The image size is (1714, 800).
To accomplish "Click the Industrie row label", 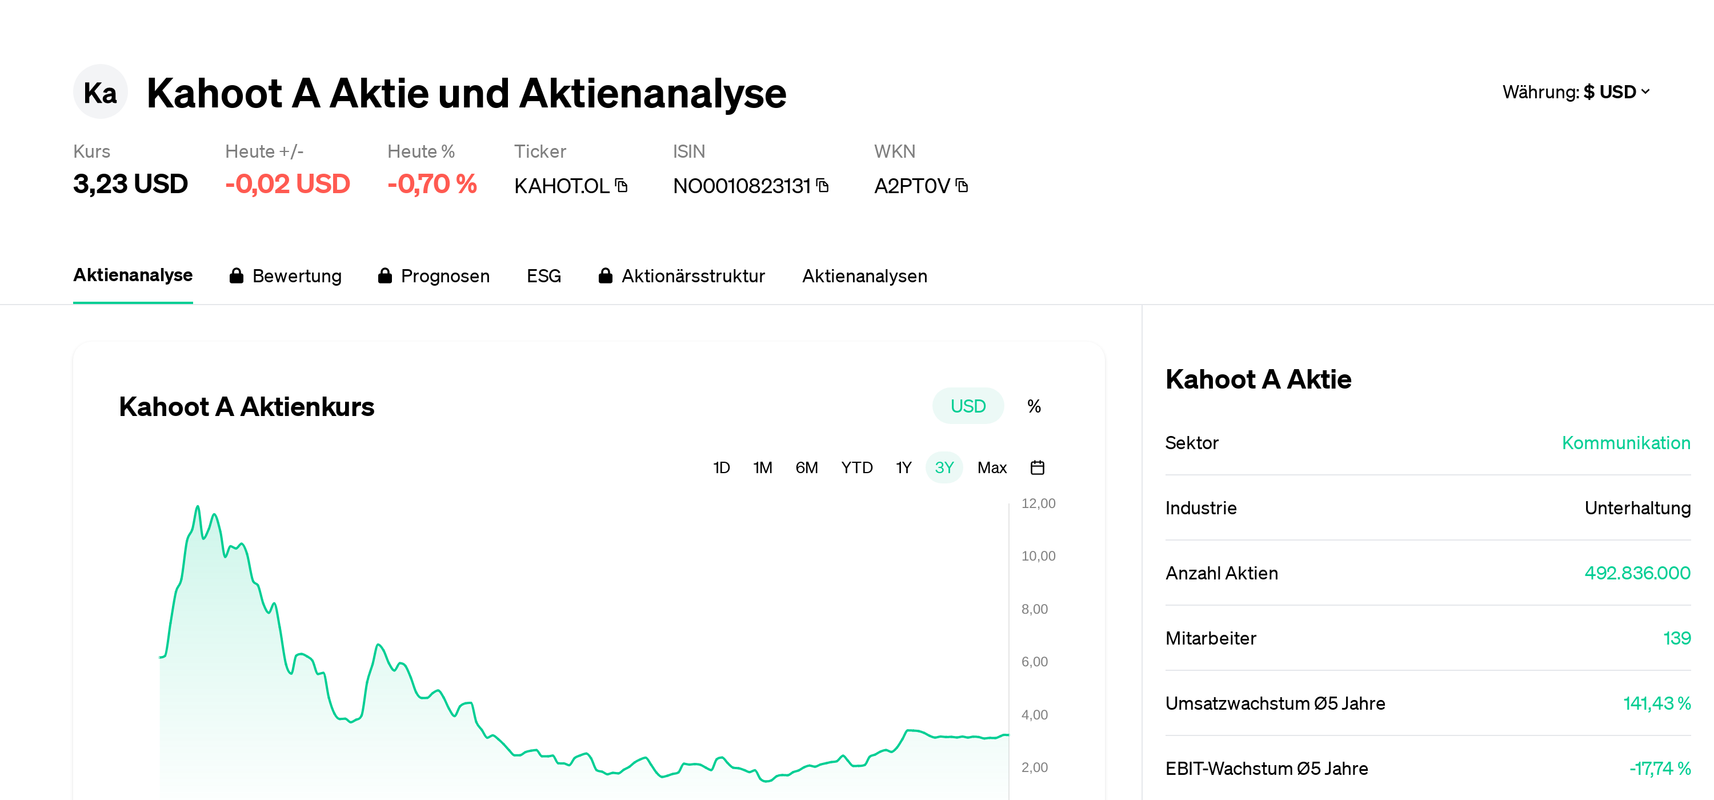I will (x=1201, y=508).
